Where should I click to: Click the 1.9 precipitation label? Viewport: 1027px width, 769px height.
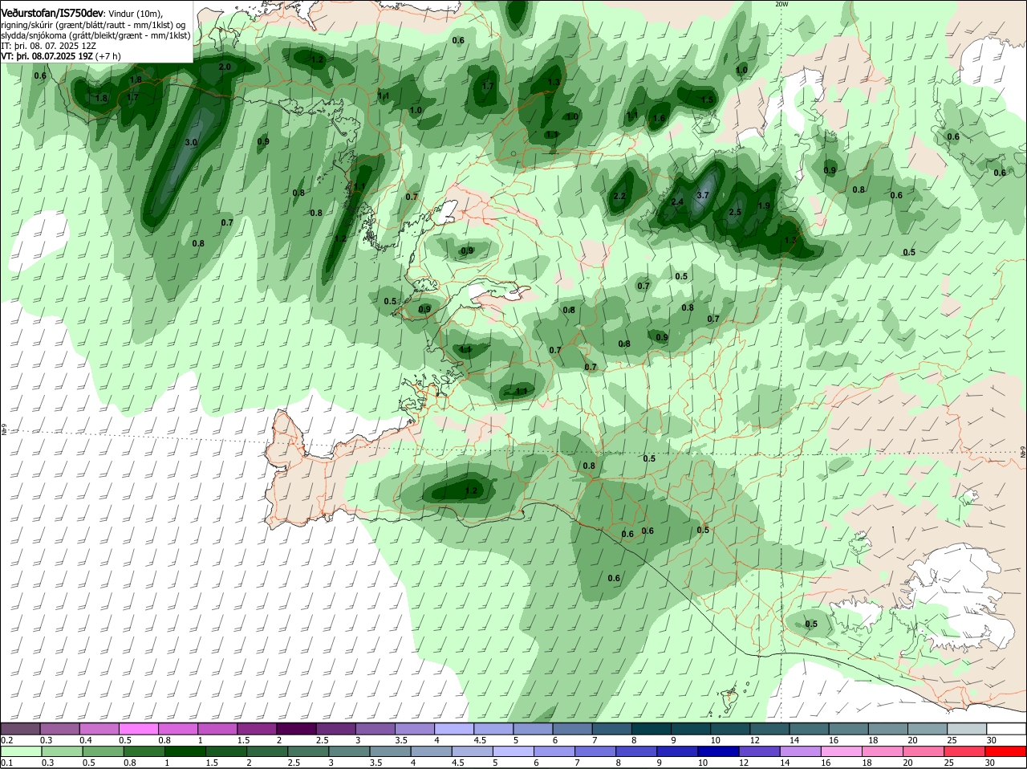coord(764,205)
